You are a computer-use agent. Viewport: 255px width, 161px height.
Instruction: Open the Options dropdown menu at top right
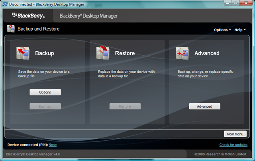[x=222, y=30]
